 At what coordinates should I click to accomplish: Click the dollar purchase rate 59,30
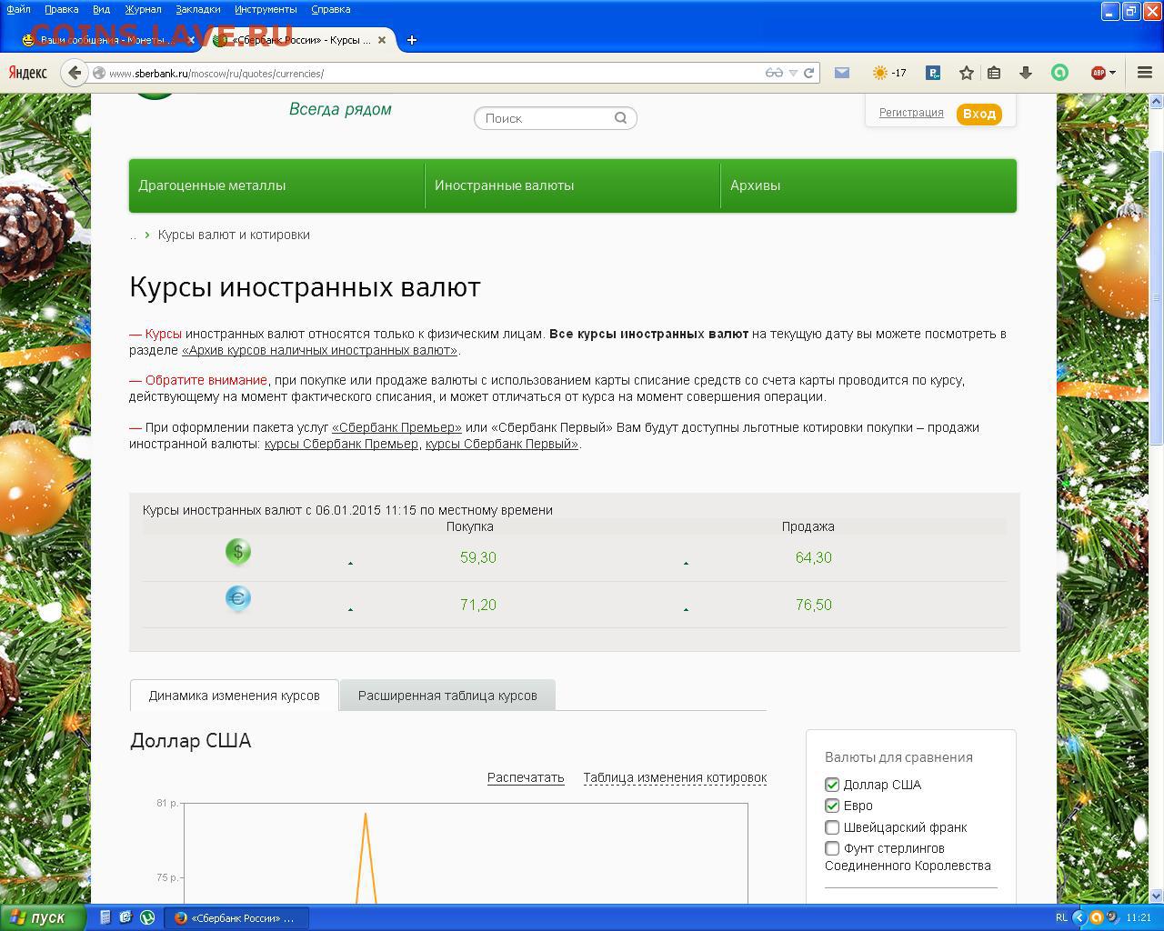[x=478, y=557]
